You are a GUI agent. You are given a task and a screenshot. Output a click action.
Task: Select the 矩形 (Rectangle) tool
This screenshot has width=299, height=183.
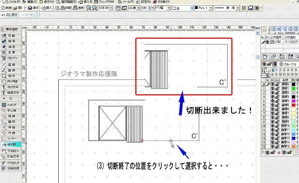pyautogui.click(x=11, y=75)
